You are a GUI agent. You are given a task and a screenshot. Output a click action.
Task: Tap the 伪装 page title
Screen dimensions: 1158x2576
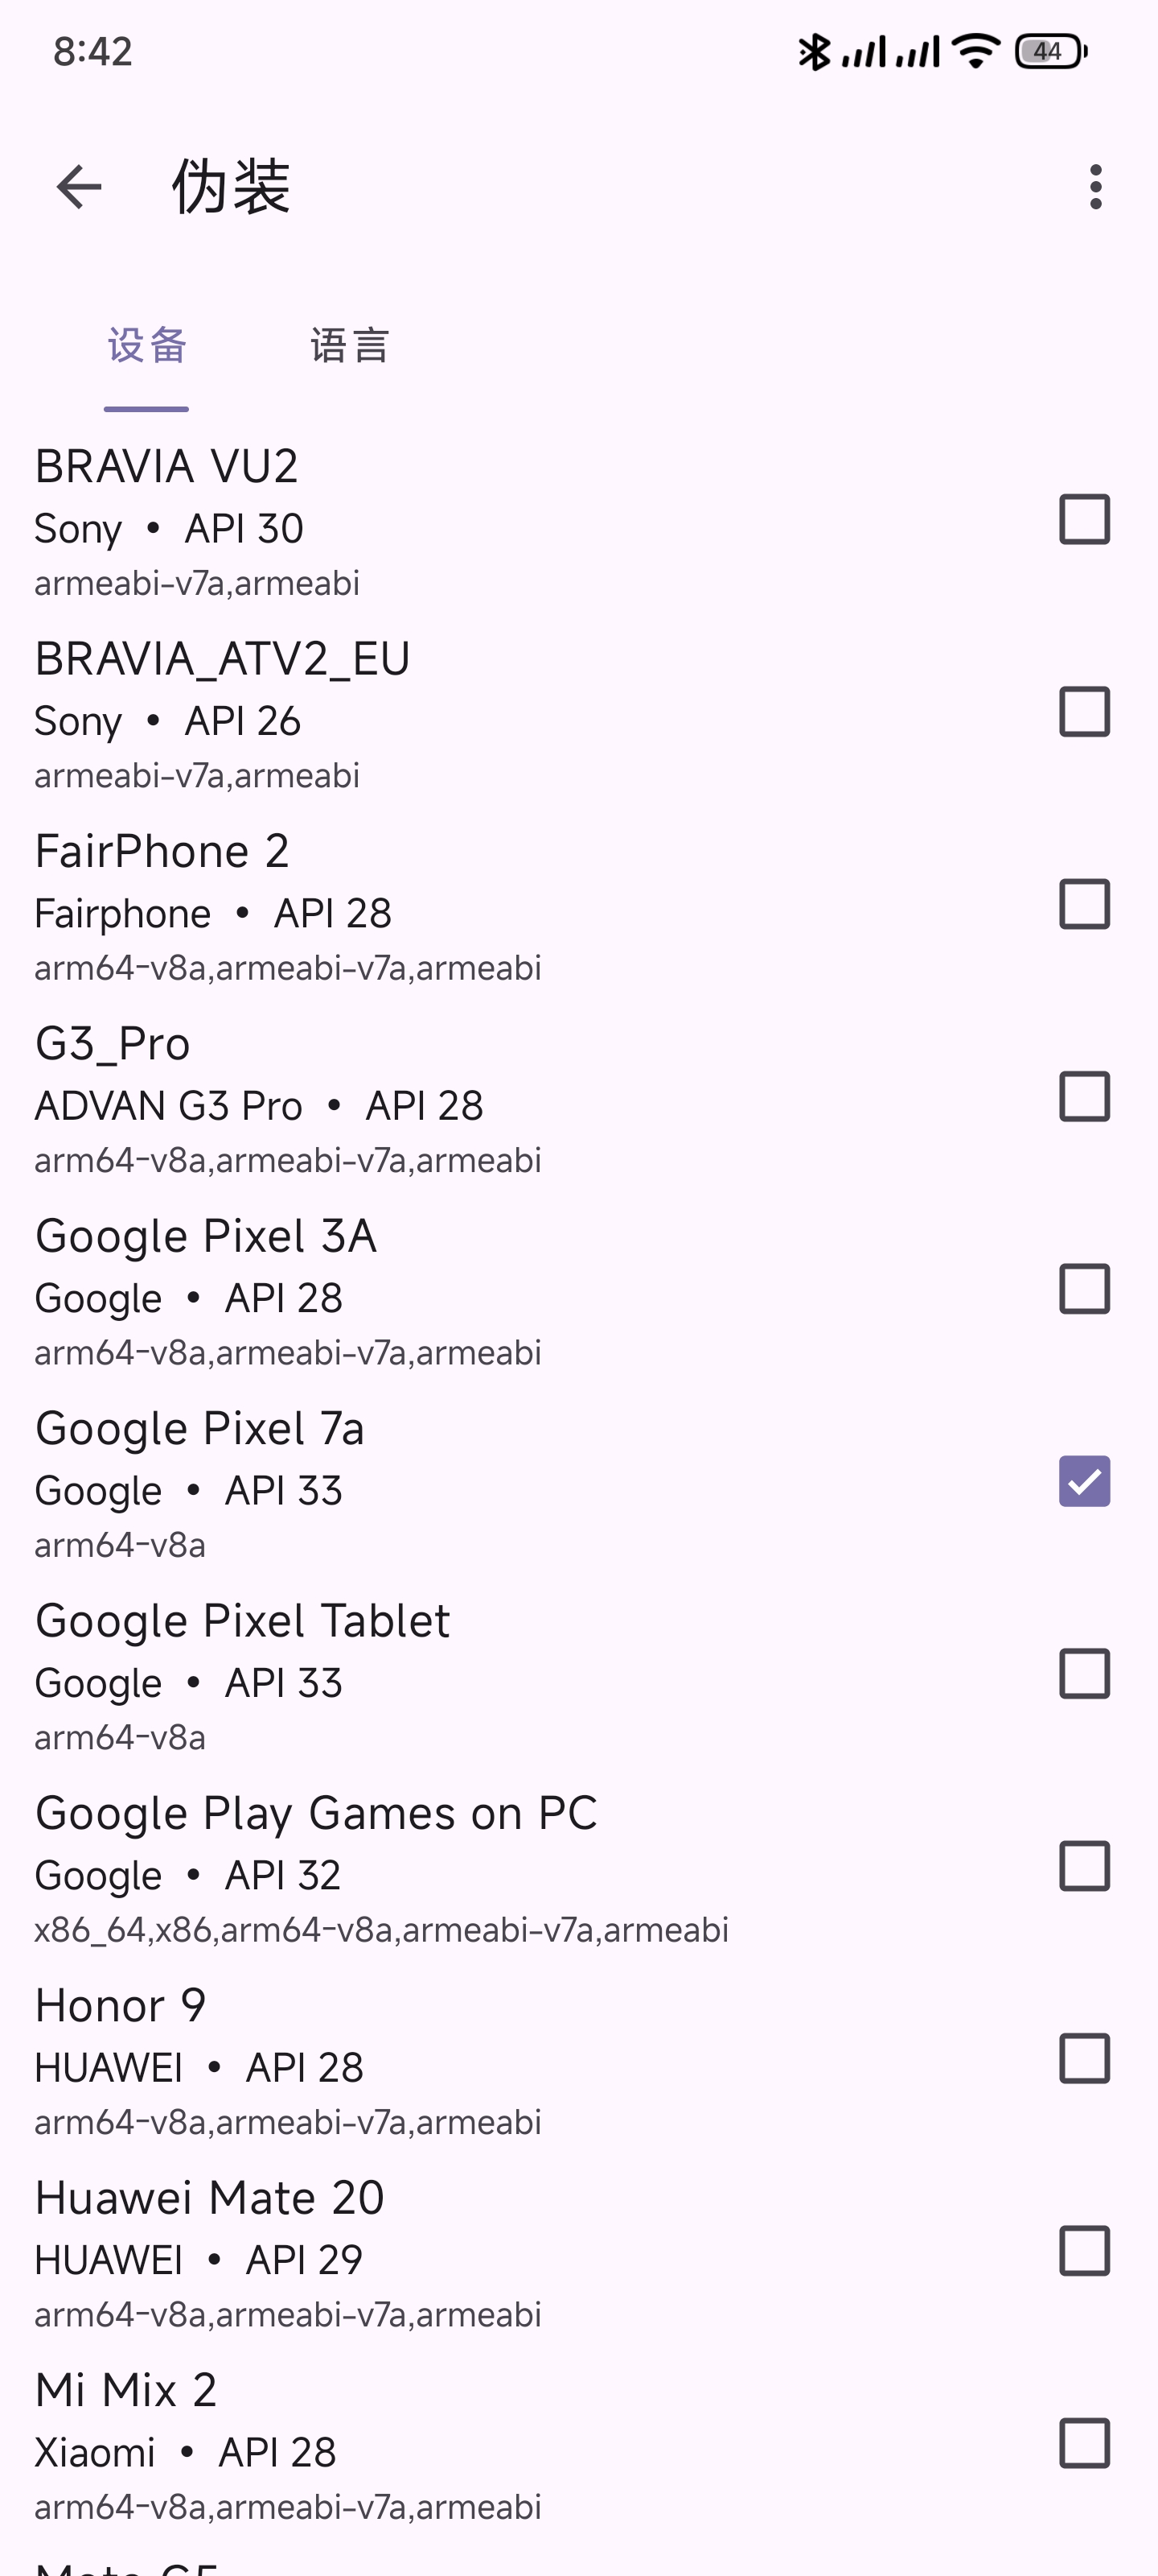[x=231, y=187]
